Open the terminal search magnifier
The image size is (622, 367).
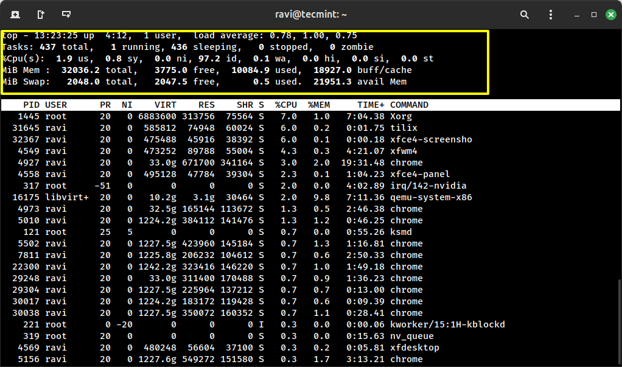click(525, 14)
